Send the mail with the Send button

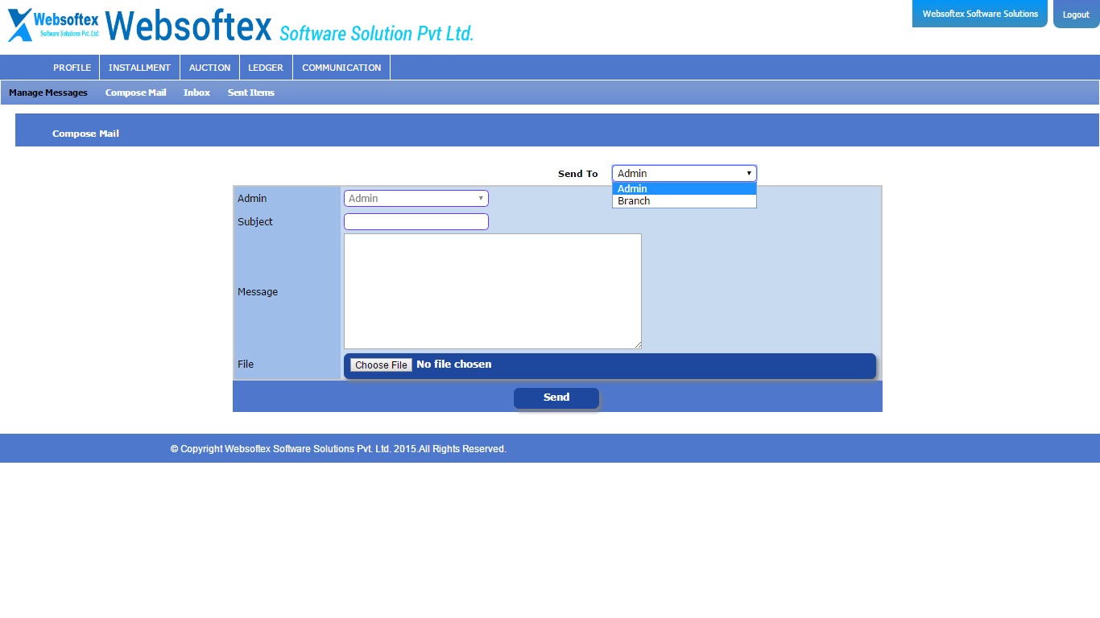556,398
